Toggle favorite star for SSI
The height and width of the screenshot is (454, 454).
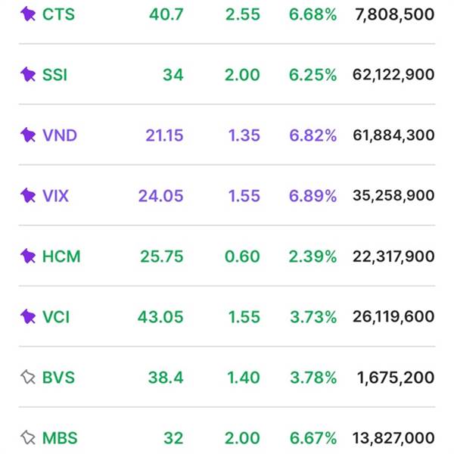coord(28,74)
